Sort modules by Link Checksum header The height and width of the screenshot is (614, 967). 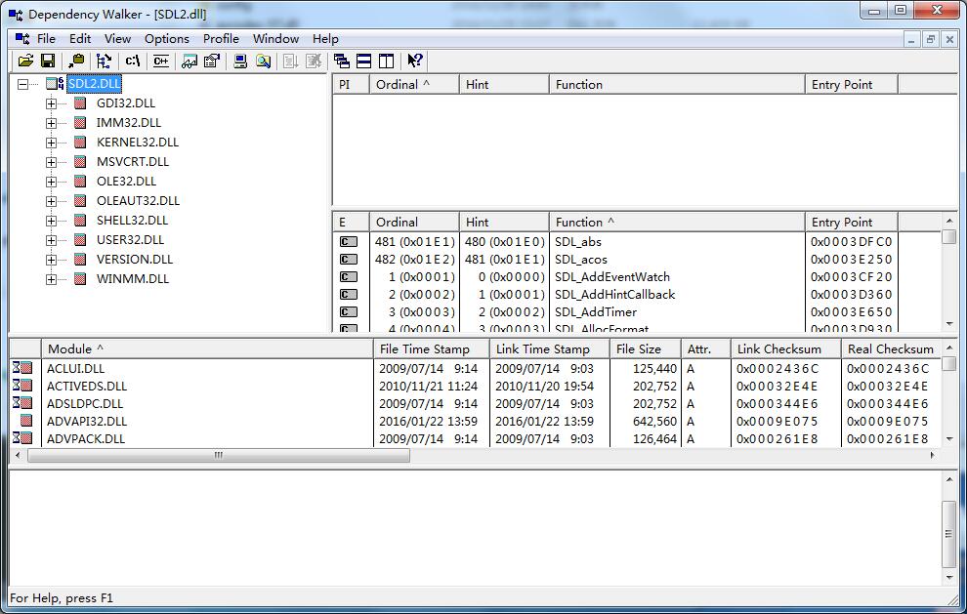[x=785, y=348]
